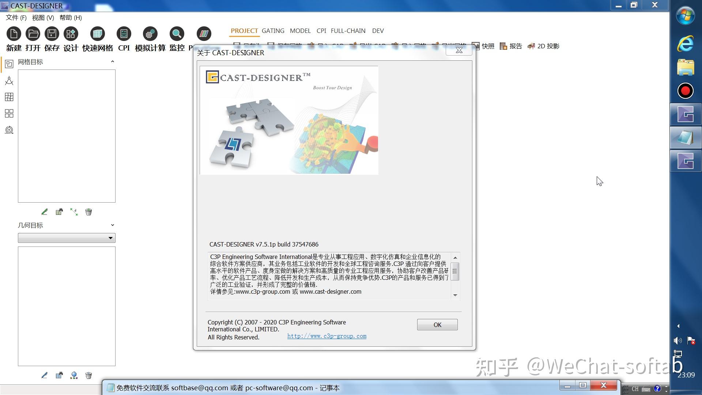Activate the 2D 投影 projection tool
Screen dimensions: 702x395
543,46
